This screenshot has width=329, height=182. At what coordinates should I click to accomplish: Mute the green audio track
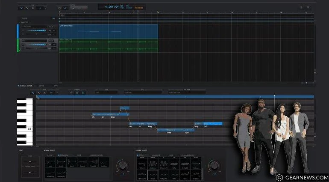50,41
